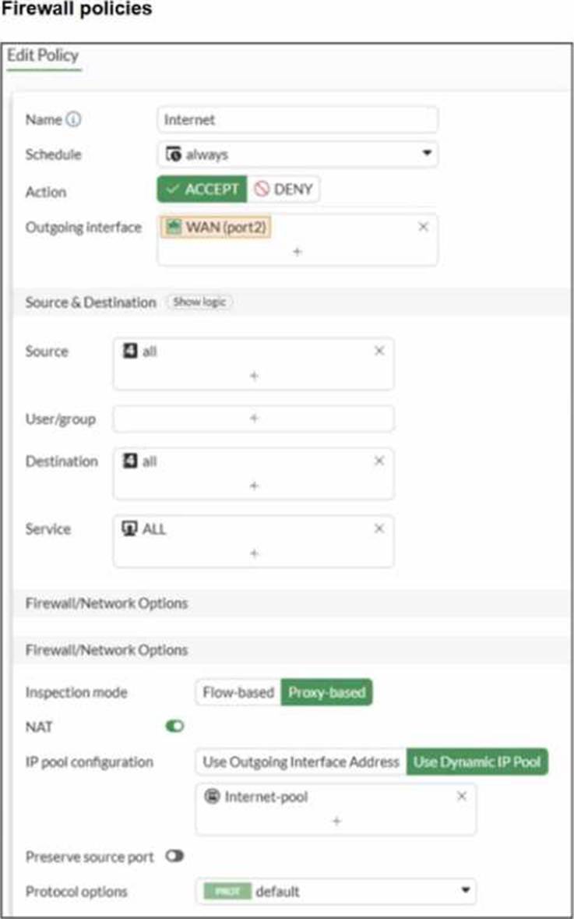Viewport: 574px width, 919px height.
Task: Remove the 'all' source address entry
Action: click(x=379, y=351)
